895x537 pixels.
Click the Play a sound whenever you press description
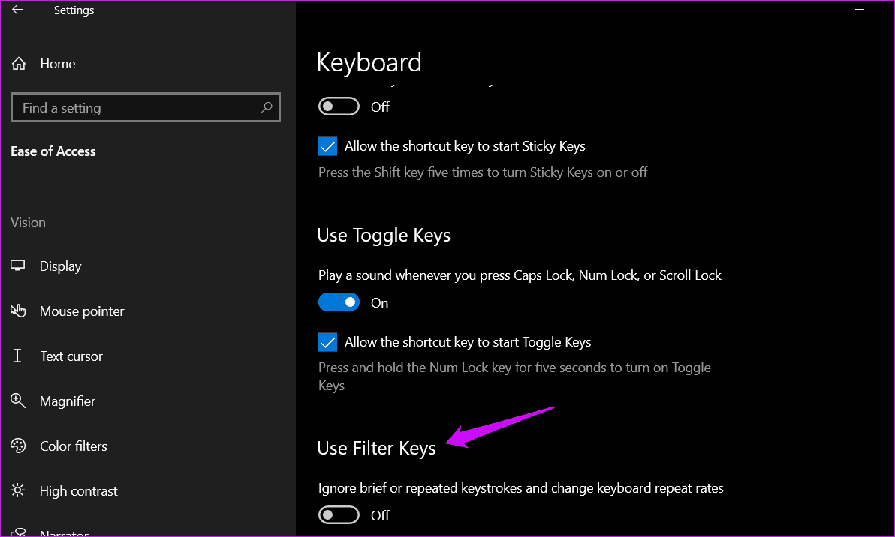520,275
